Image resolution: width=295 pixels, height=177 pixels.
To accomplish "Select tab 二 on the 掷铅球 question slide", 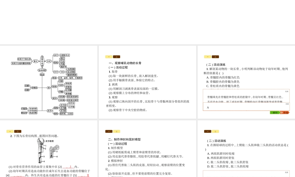I will tap(215, 132).
